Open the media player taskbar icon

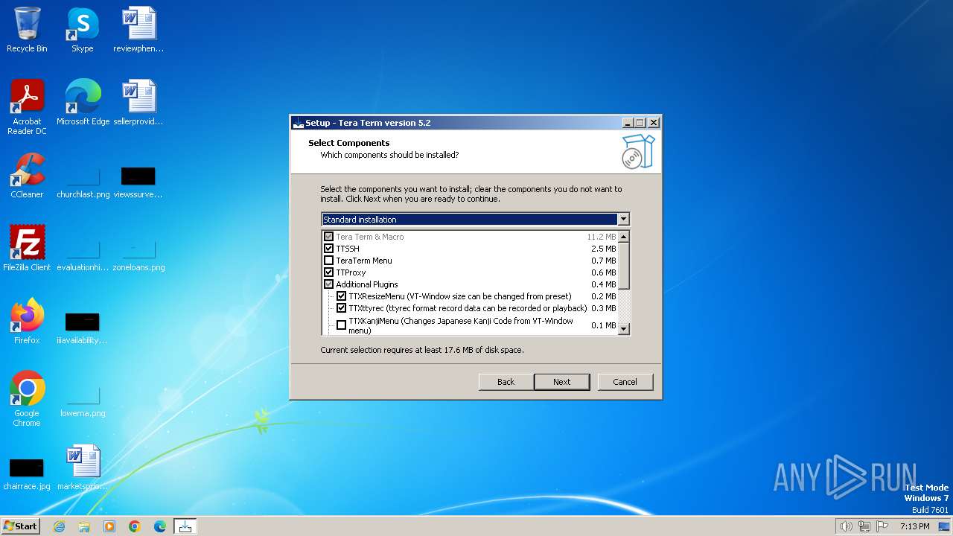click(109, 526)
